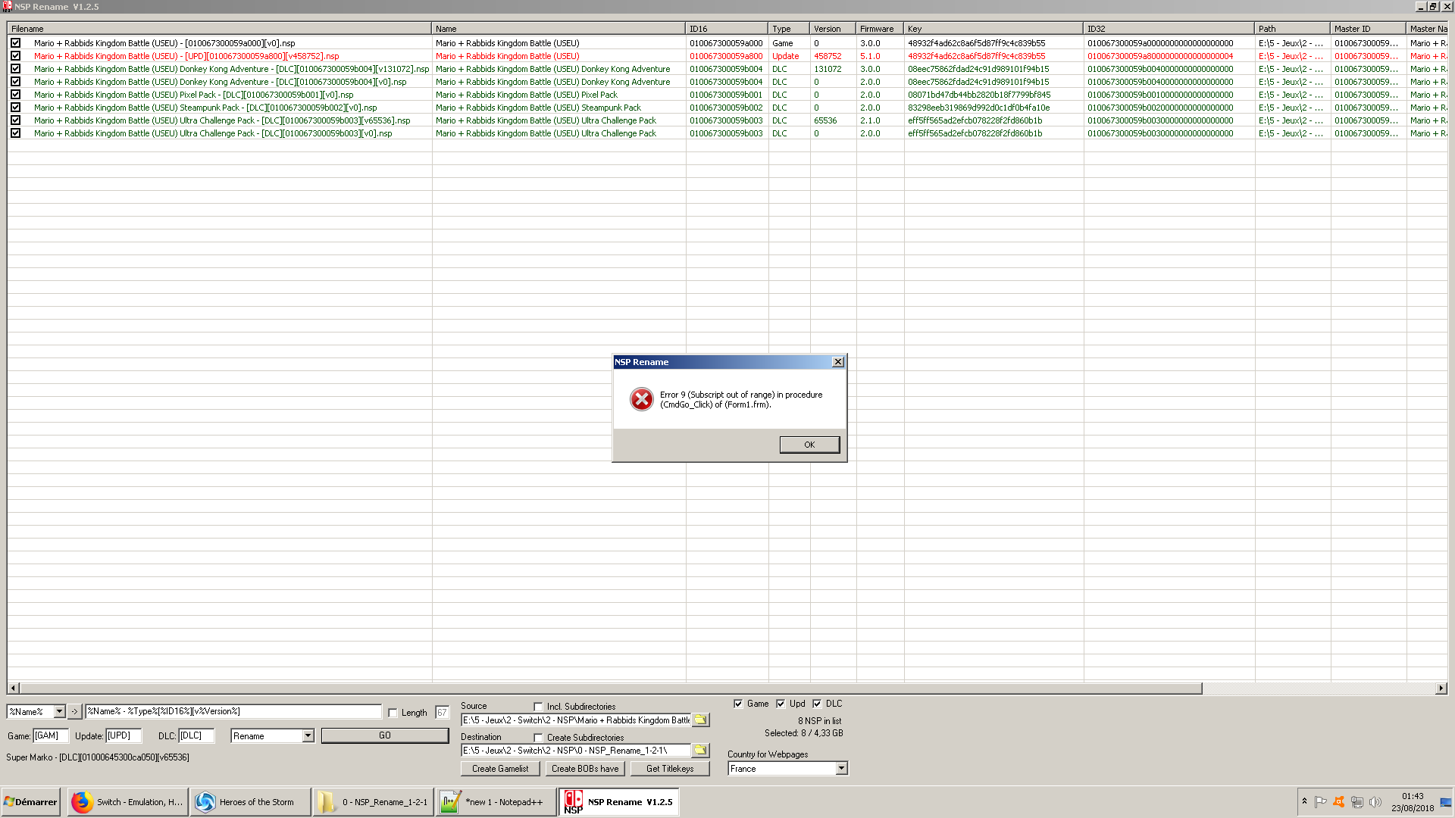Screen dimensions: 1455x818
Task: Toggle the Incl. Subdirectories checkbox
Action: coord(538,706)
